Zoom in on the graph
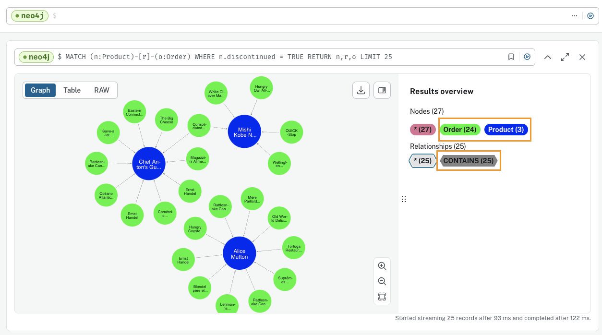Screen dimensions: 602x335 tap(382, 266)
